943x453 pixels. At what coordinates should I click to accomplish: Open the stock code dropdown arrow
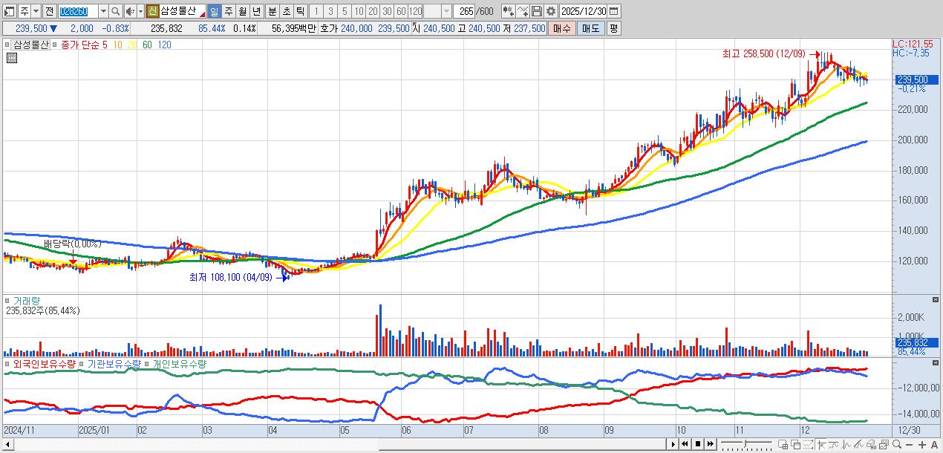[x=104, y=11]
